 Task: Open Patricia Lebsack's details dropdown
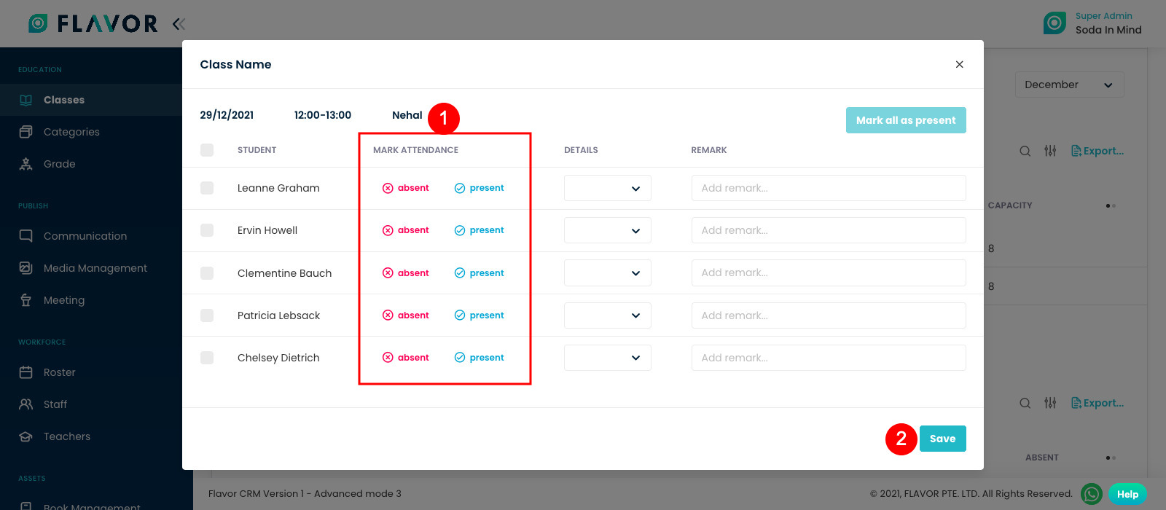click(608, 315)
